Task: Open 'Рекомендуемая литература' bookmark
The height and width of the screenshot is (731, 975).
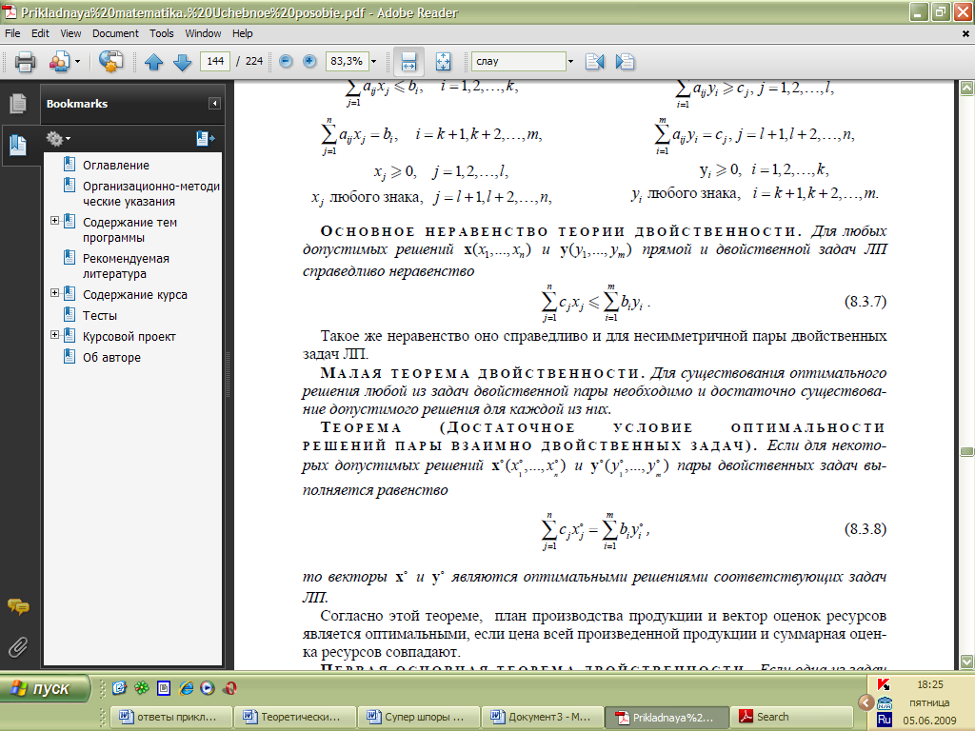Action: click(127, 267)
